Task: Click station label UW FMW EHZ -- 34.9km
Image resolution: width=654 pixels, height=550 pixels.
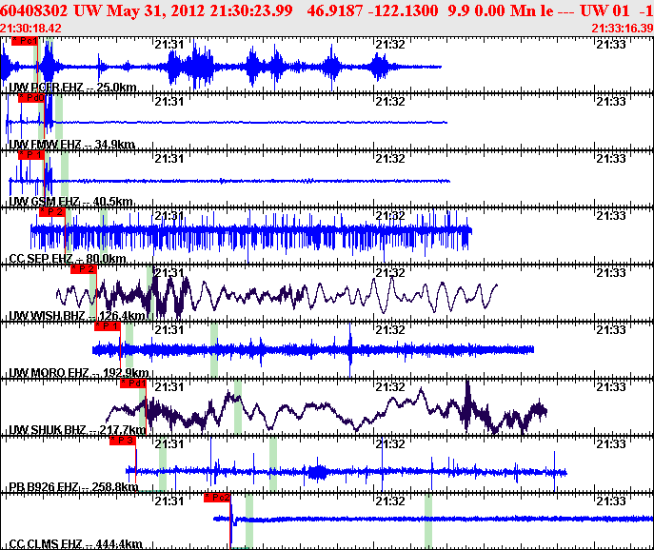Action: pyautogui.click(x=71, y=145)
